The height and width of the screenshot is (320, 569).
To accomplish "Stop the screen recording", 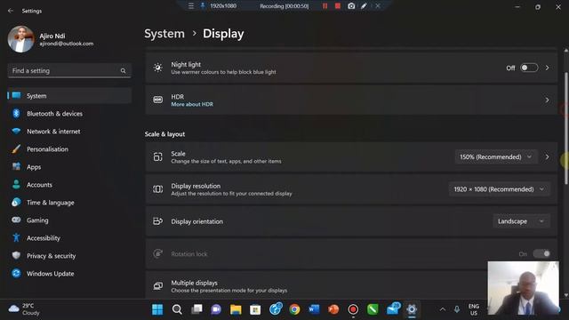I will 338,6.
